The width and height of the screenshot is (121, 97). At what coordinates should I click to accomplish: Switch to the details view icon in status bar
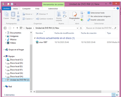click(x=114, y=95)
